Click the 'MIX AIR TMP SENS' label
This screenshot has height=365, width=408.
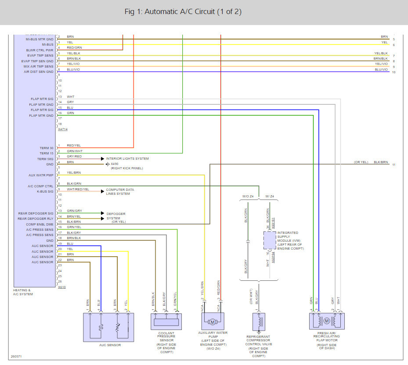pyautogui.click(x=38, y=67)
